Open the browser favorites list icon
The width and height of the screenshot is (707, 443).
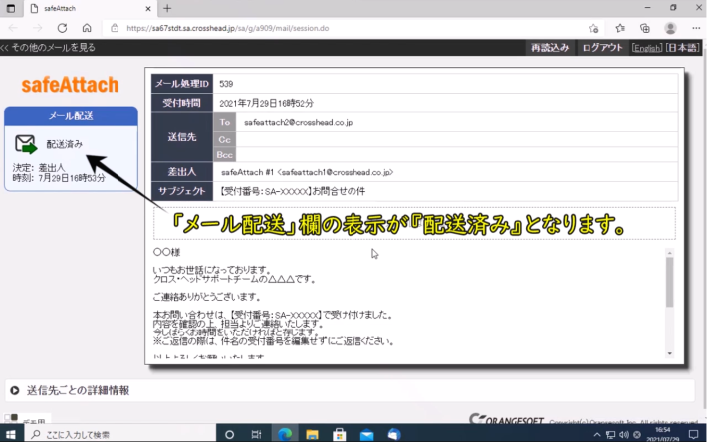620,28
